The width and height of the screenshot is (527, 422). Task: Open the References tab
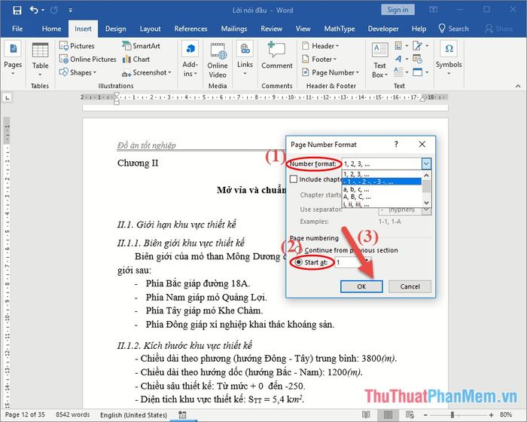tap(190, 29)
